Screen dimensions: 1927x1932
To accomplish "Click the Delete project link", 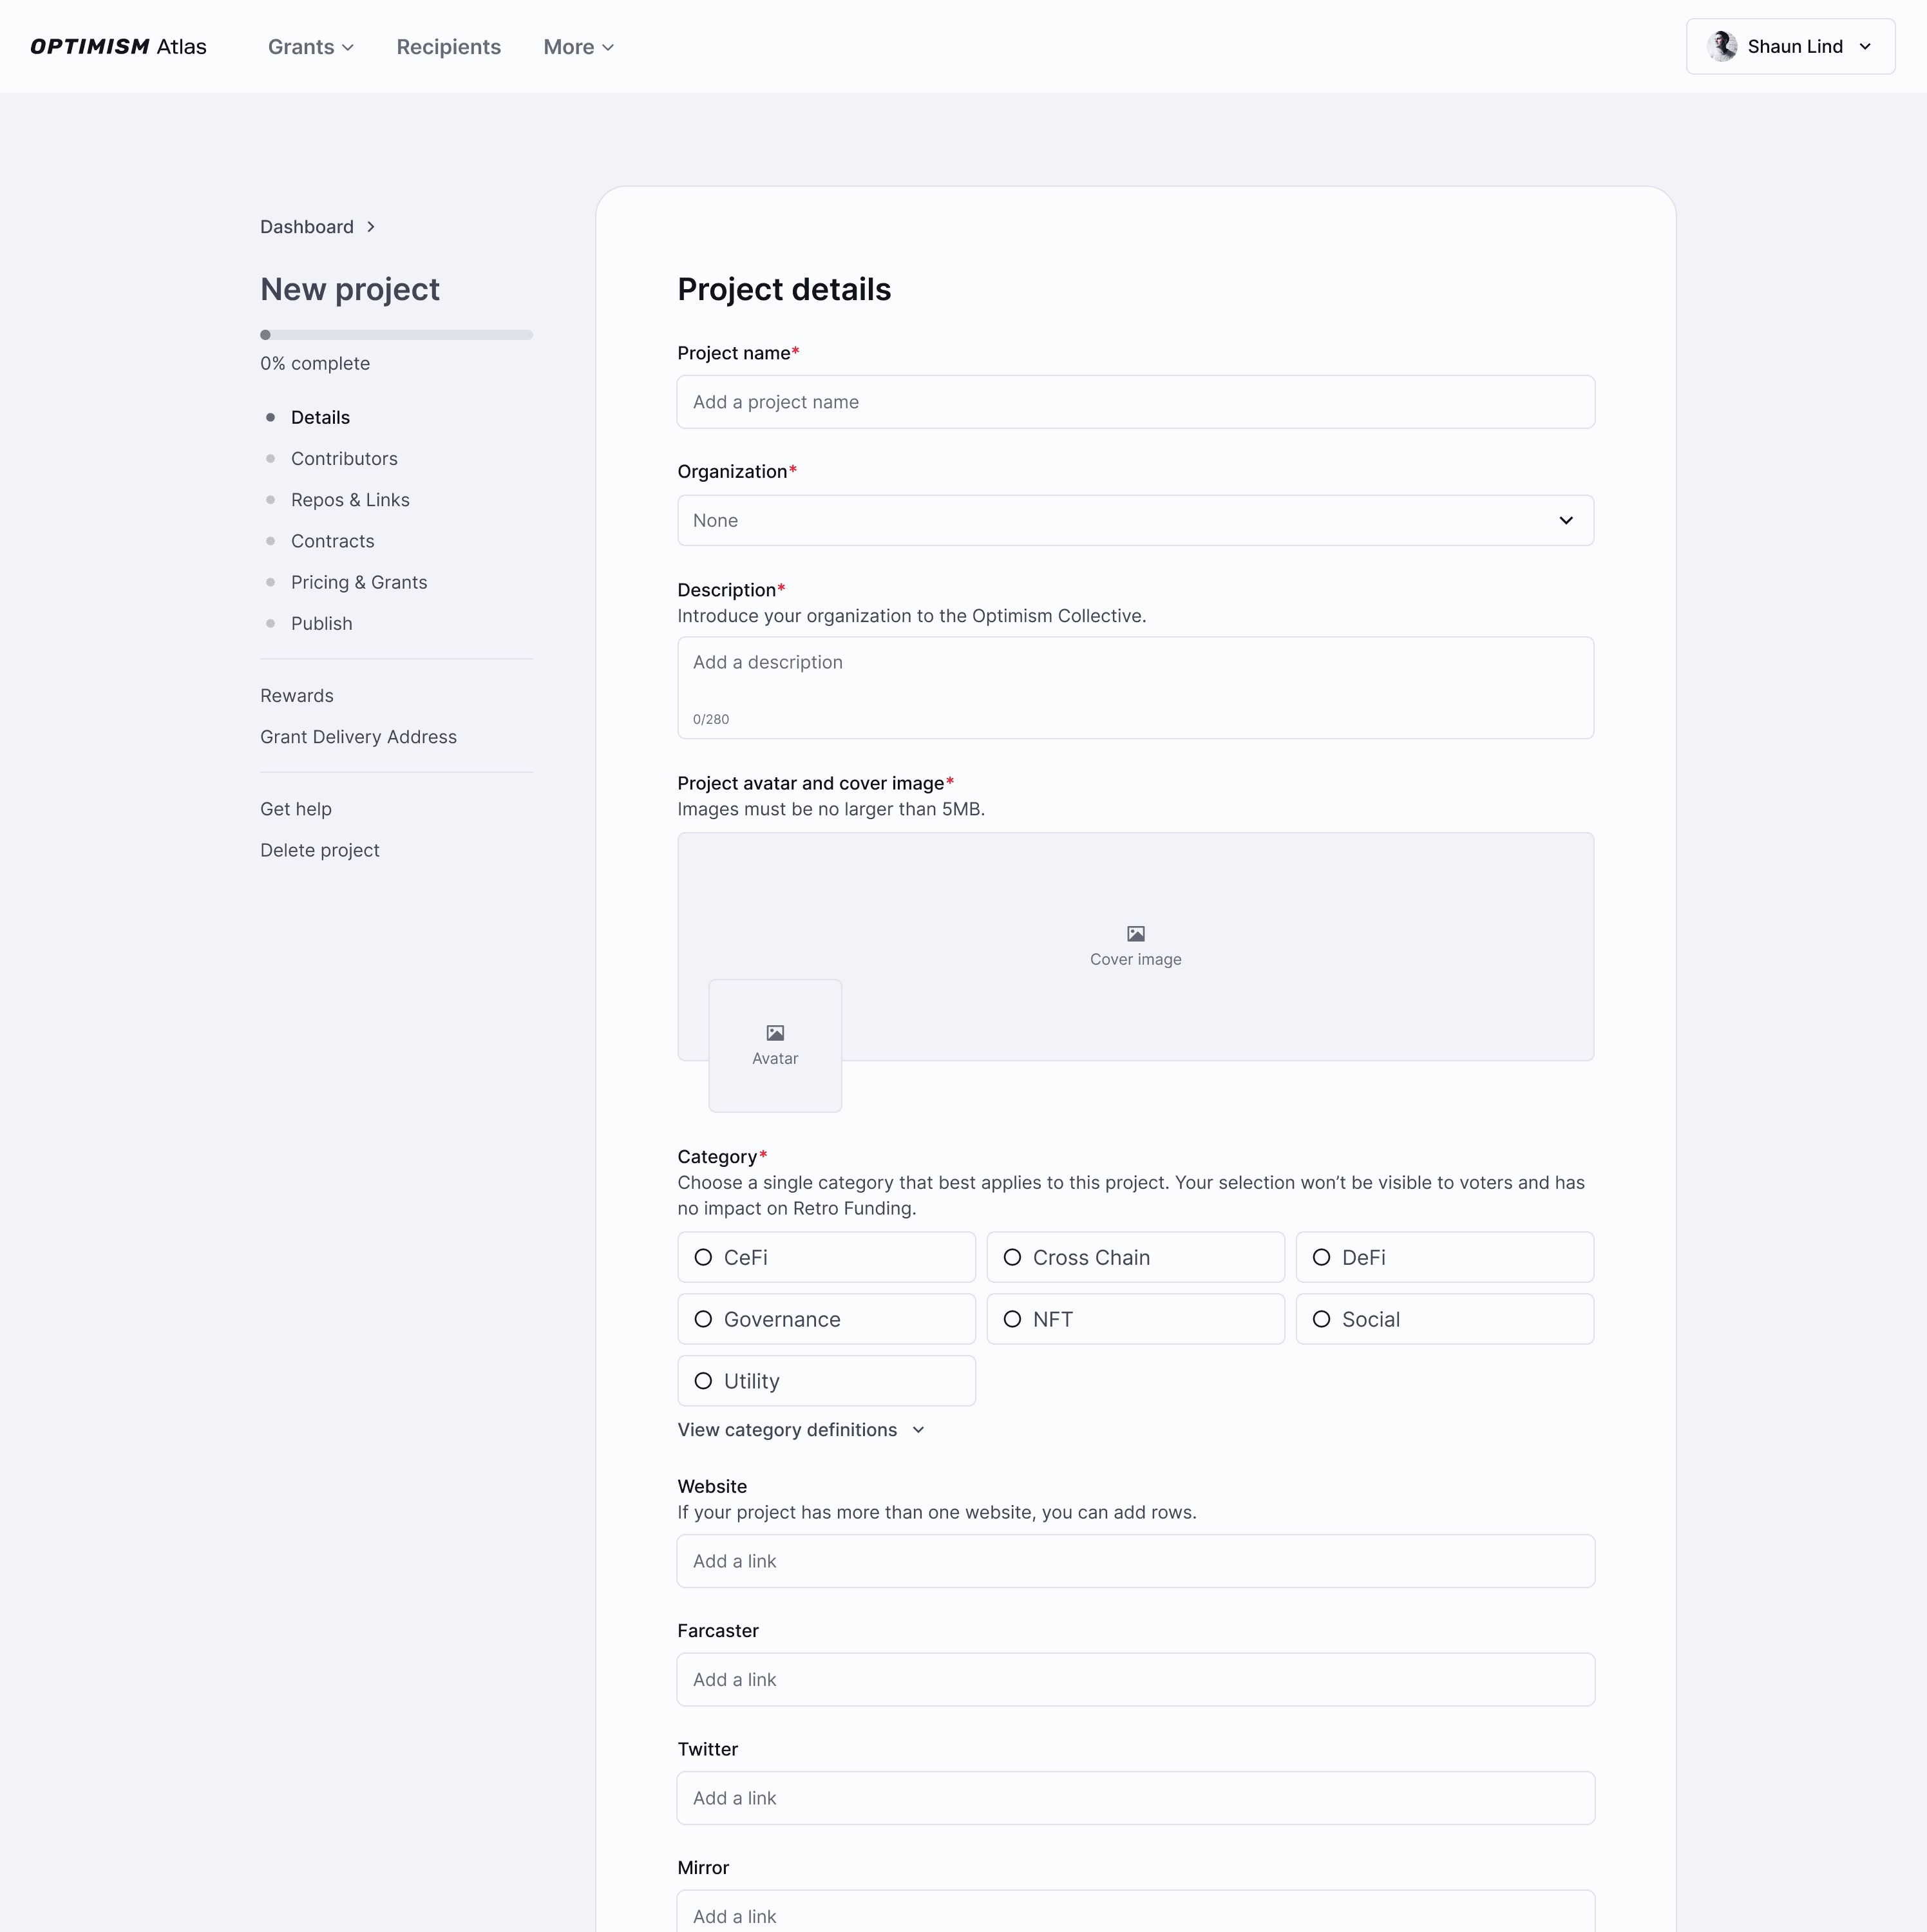I will (320, 850).
